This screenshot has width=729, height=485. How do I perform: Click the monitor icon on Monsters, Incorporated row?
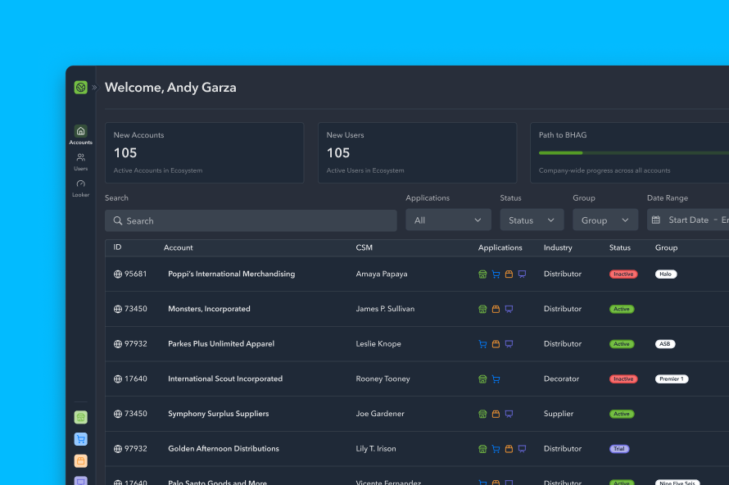[x=509, y=309]
